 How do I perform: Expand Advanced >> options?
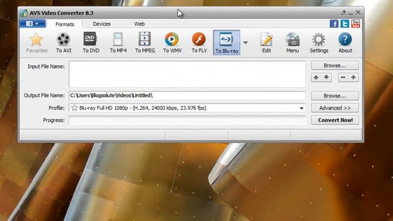pyautogui.click(x=335, y=108)
